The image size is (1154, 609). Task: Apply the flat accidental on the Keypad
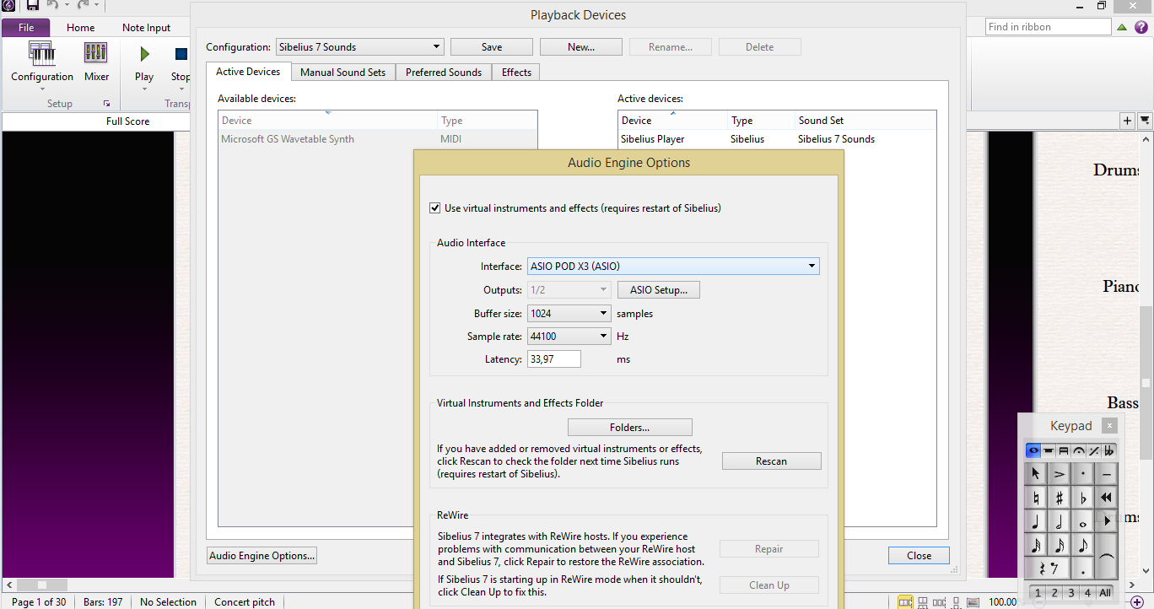pyautogui.click(x=1083, y=498)
